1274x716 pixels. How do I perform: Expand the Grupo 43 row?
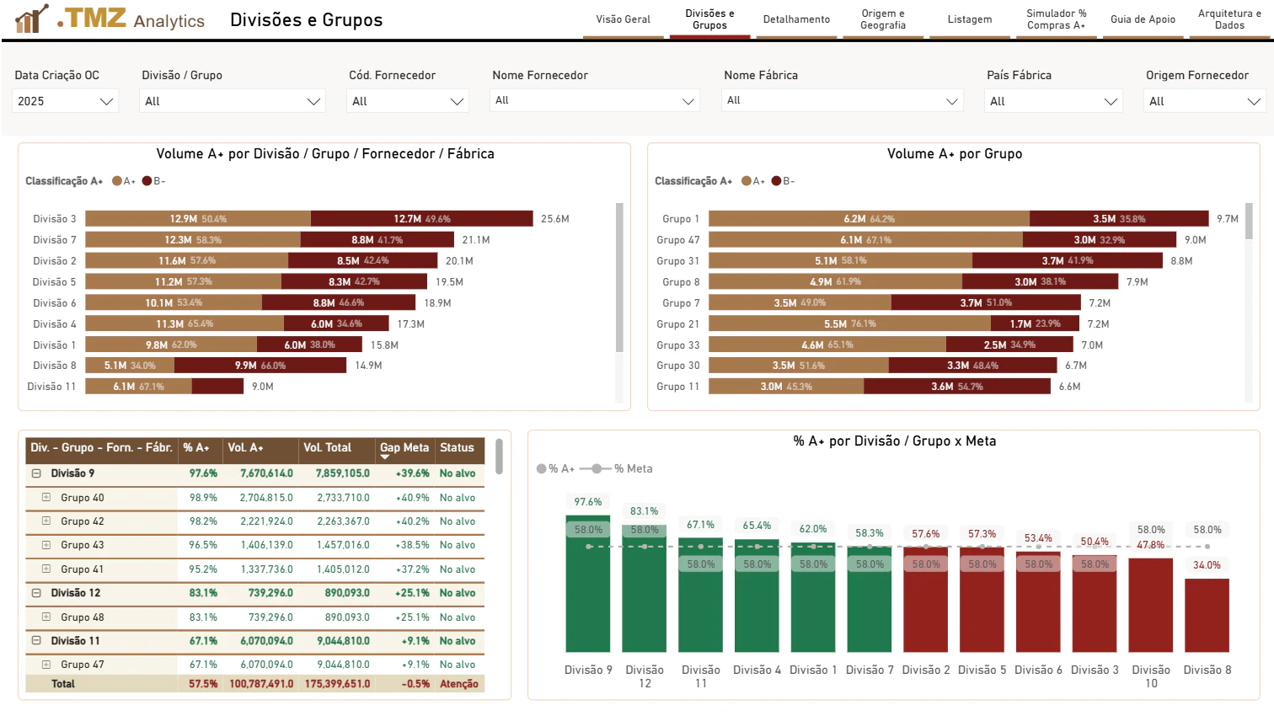[x=46, y=545]
